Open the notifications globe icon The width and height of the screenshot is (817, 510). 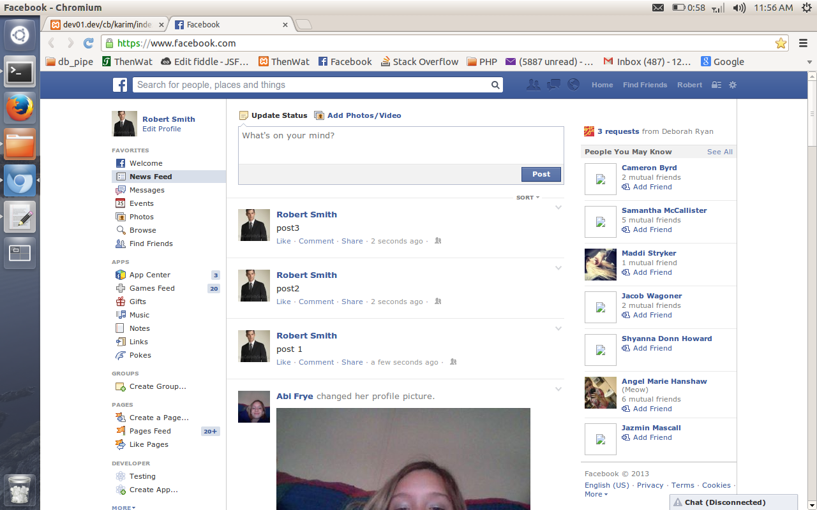click(x=573, y=84)
